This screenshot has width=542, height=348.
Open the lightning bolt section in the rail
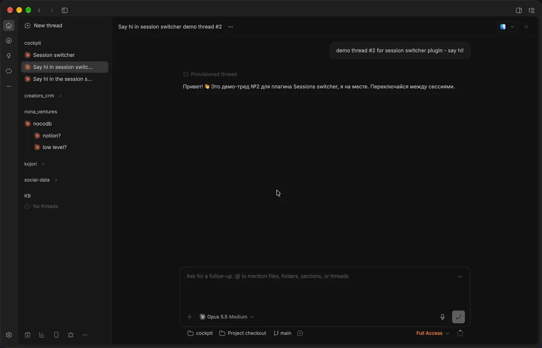[x=9, y=56]
